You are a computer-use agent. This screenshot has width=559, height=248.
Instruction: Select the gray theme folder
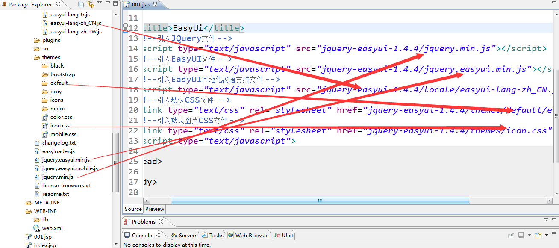coord(52,91)
